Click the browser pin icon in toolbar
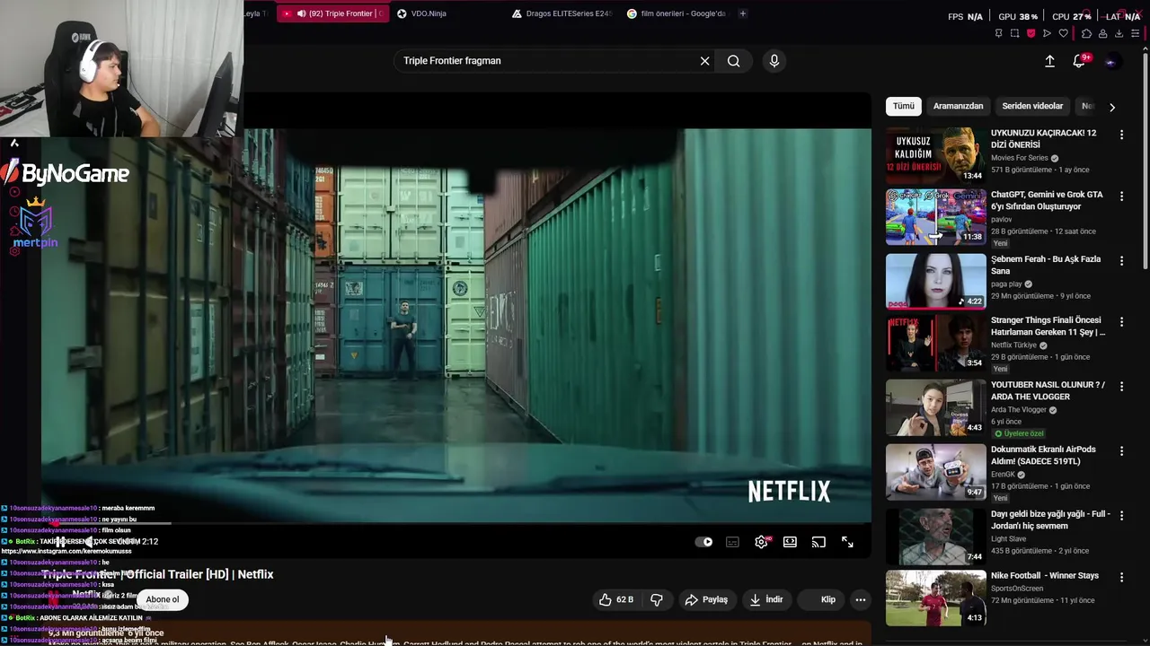The image size is (1150, 646). tap(998, 33)
